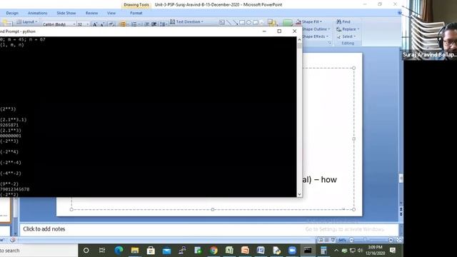Show hidden system tray icons
Screen dimensions: 457x257
pos(336,251)
